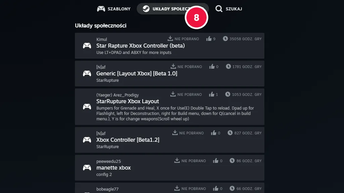This screenshot has width=344, height=193.
Task: Open the Szablony tab
Action: pyautogui.click(x=114, y=9)
